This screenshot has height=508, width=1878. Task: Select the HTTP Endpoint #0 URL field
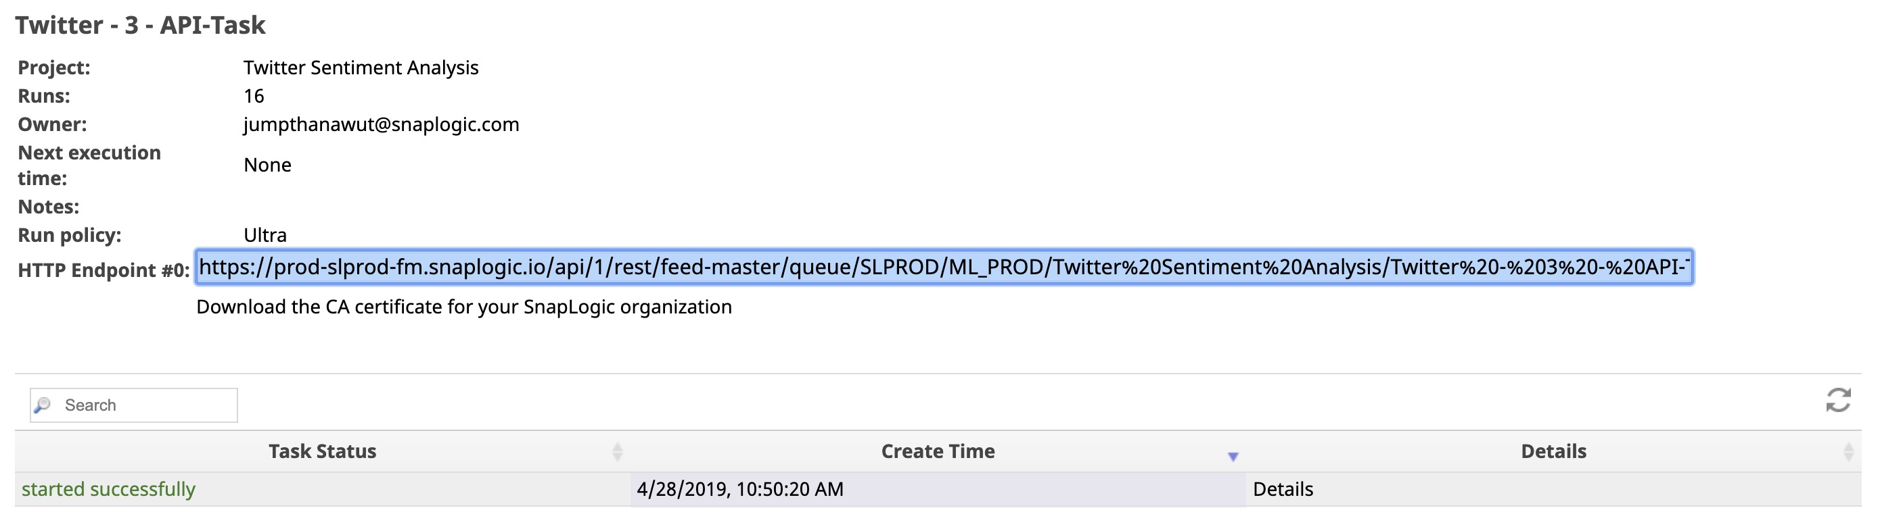point(944,267)
